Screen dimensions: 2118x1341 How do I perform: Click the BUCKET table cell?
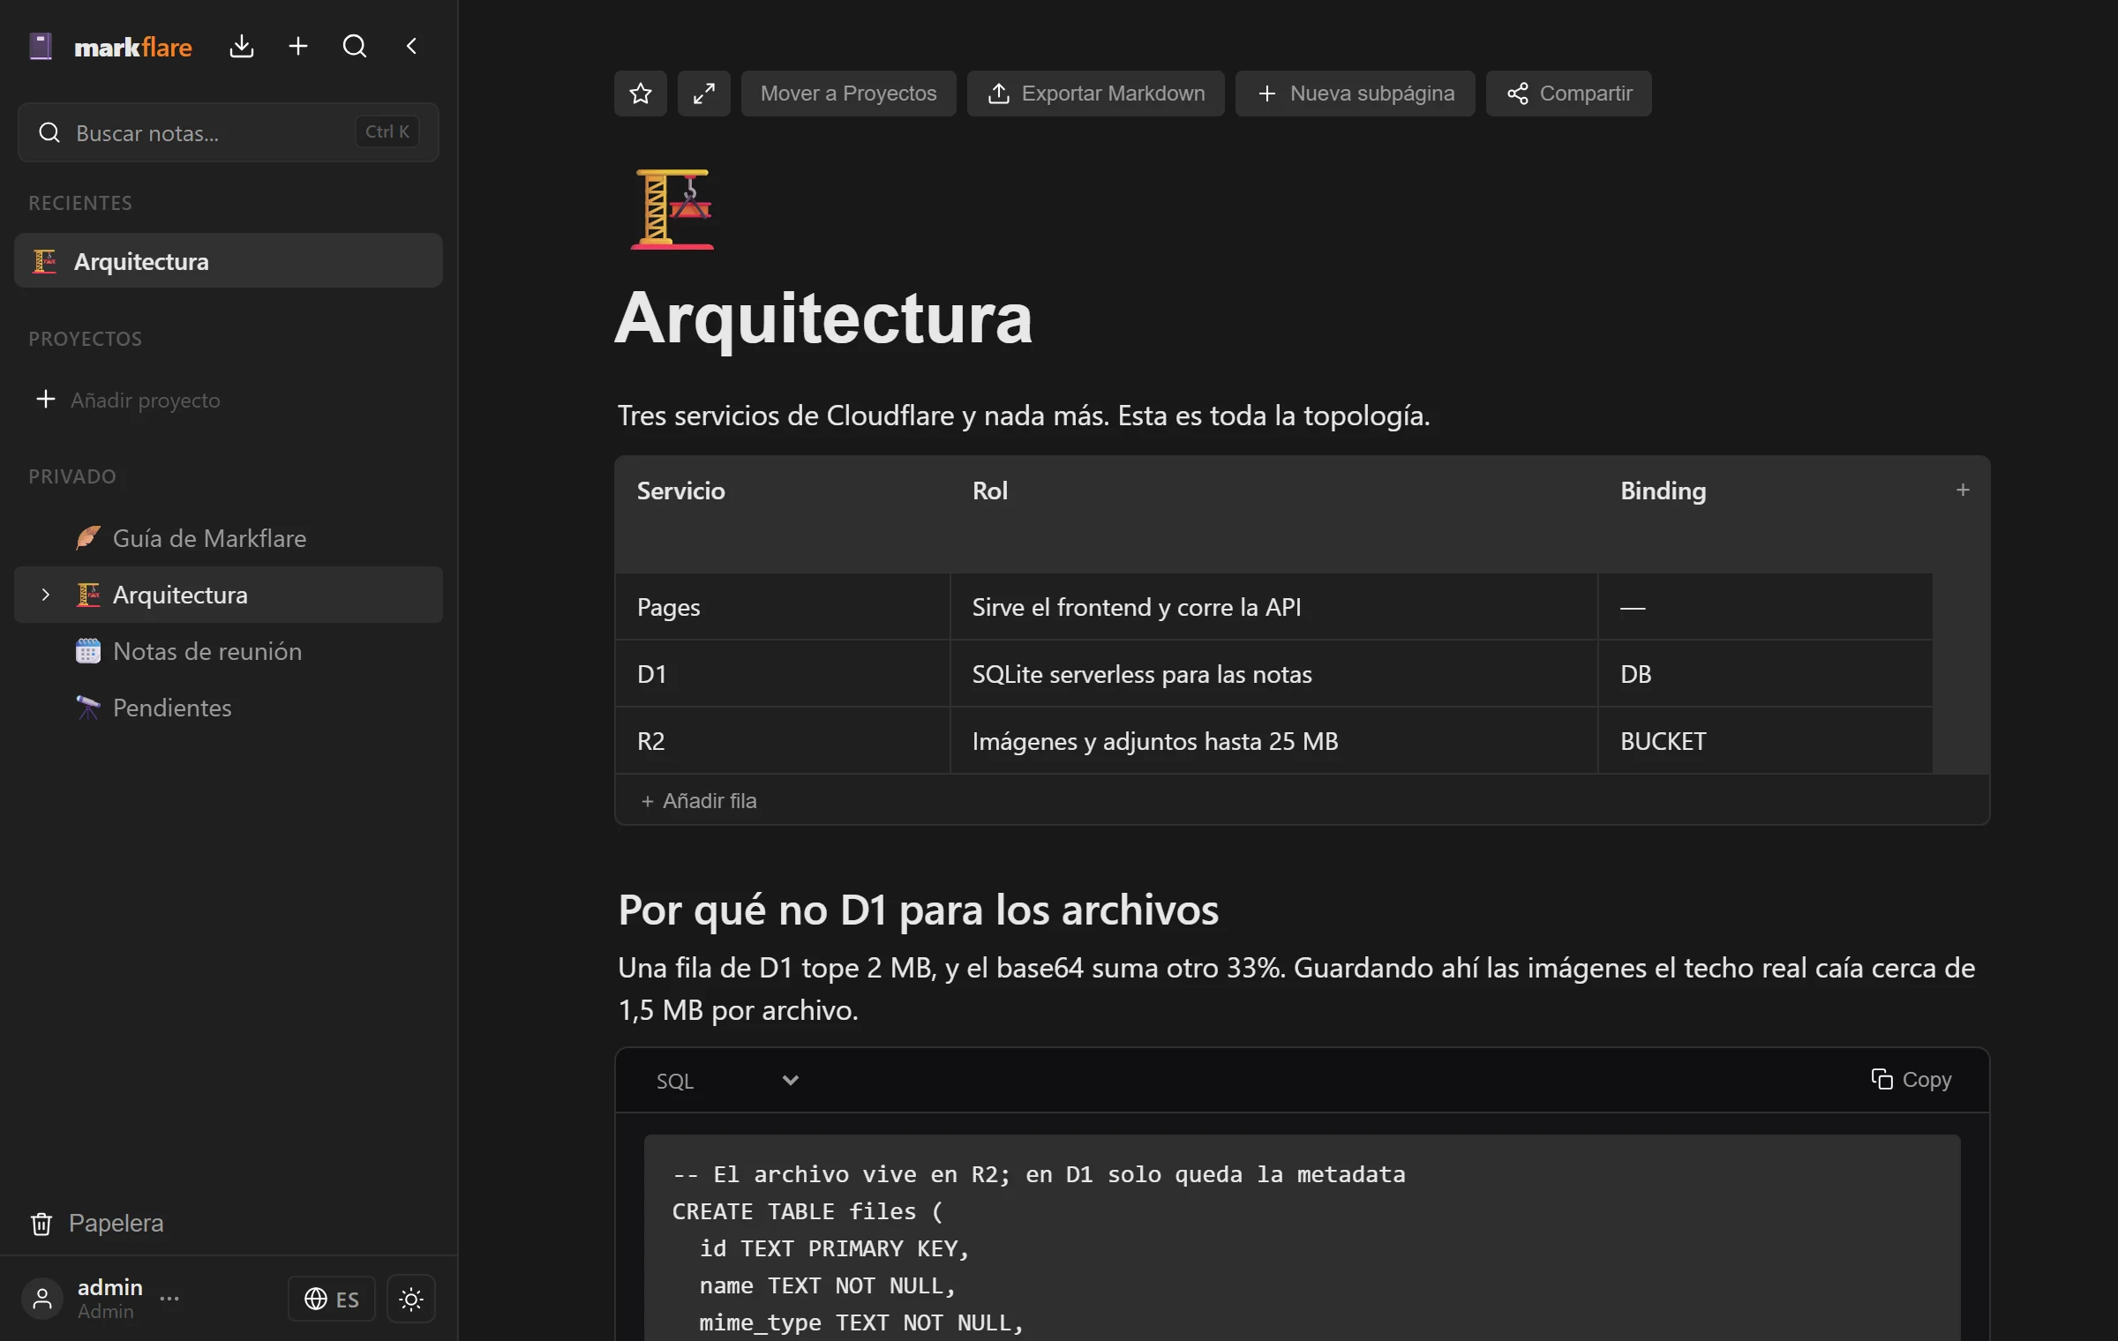click(x=1765, y=741)
